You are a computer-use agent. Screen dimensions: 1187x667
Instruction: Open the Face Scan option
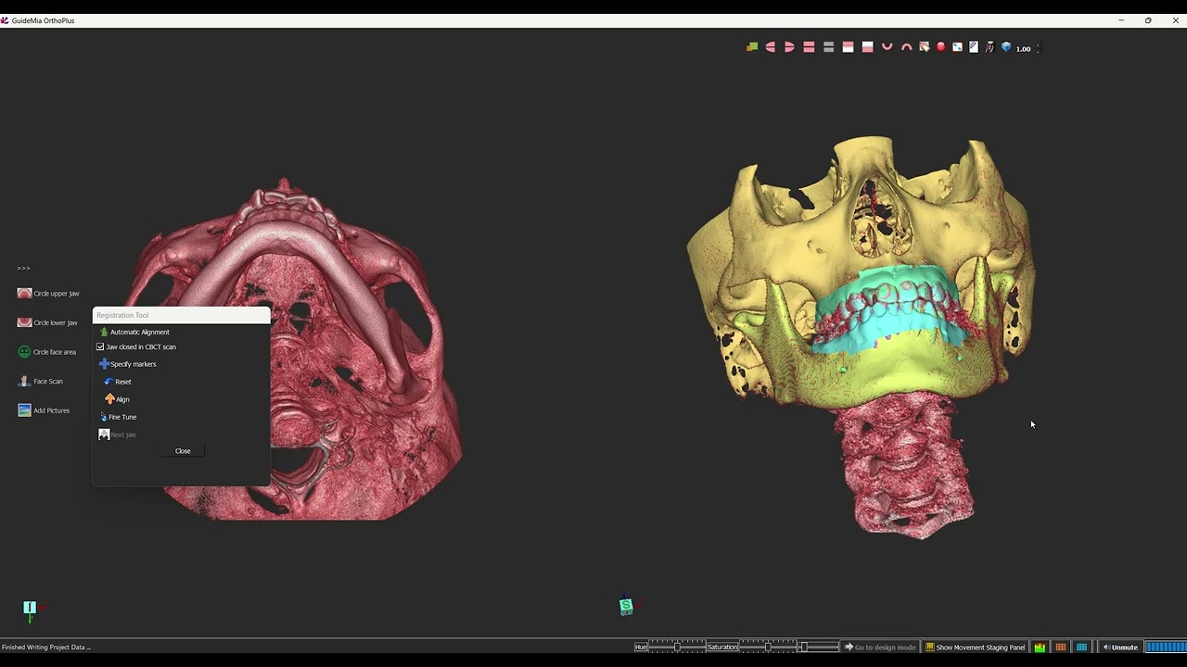pos(40,381)
